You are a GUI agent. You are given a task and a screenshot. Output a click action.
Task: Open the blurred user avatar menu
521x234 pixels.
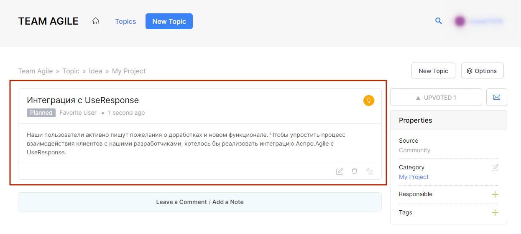pos(479,21)
